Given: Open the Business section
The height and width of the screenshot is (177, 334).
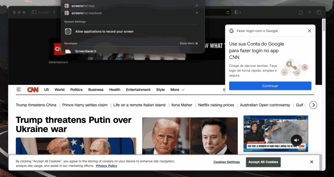Looking at the screenshot, I should (x=96, y=90).
